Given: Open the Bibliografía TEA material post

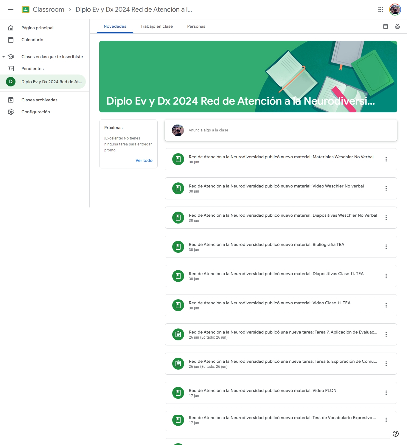Looking at the screenshot, I should tap(281, 247).
